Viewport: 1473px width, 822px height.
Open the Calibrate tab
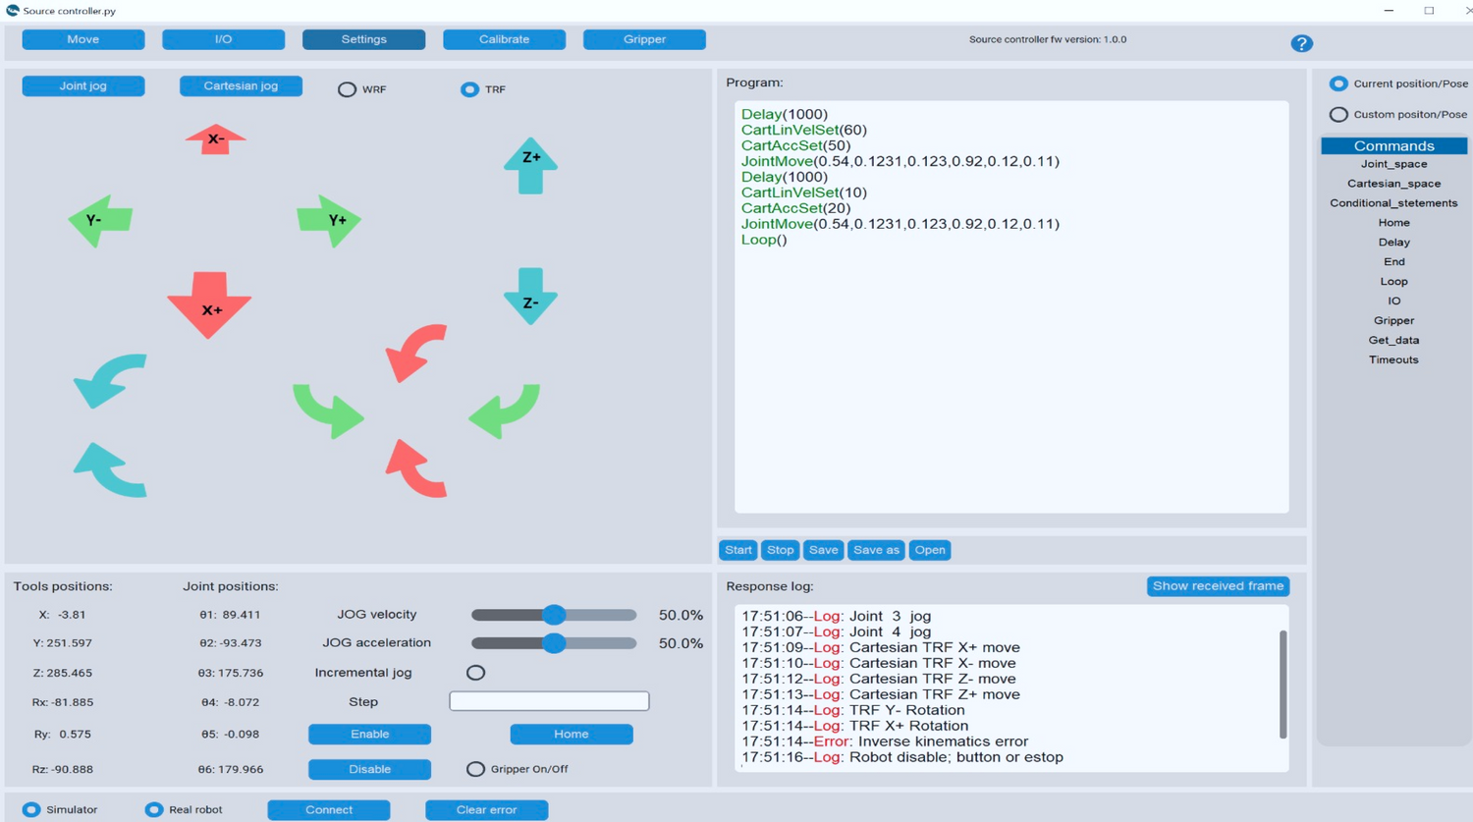click(x=504, y=39)
